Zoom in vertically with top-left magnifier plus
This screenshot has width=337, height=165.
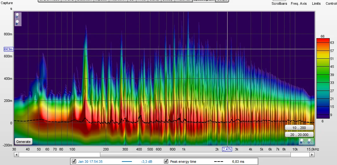click(18, 16)
